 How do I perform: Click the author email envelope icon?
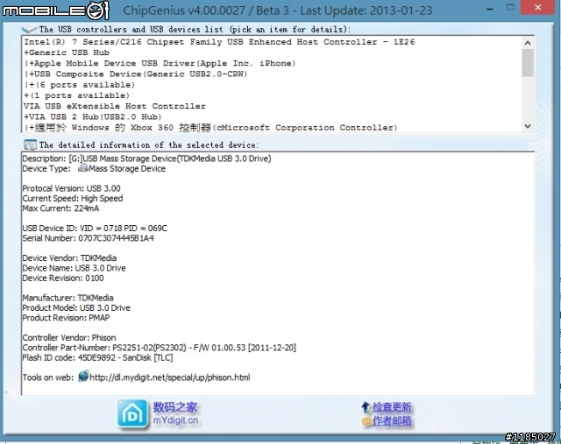pos(366,421)
